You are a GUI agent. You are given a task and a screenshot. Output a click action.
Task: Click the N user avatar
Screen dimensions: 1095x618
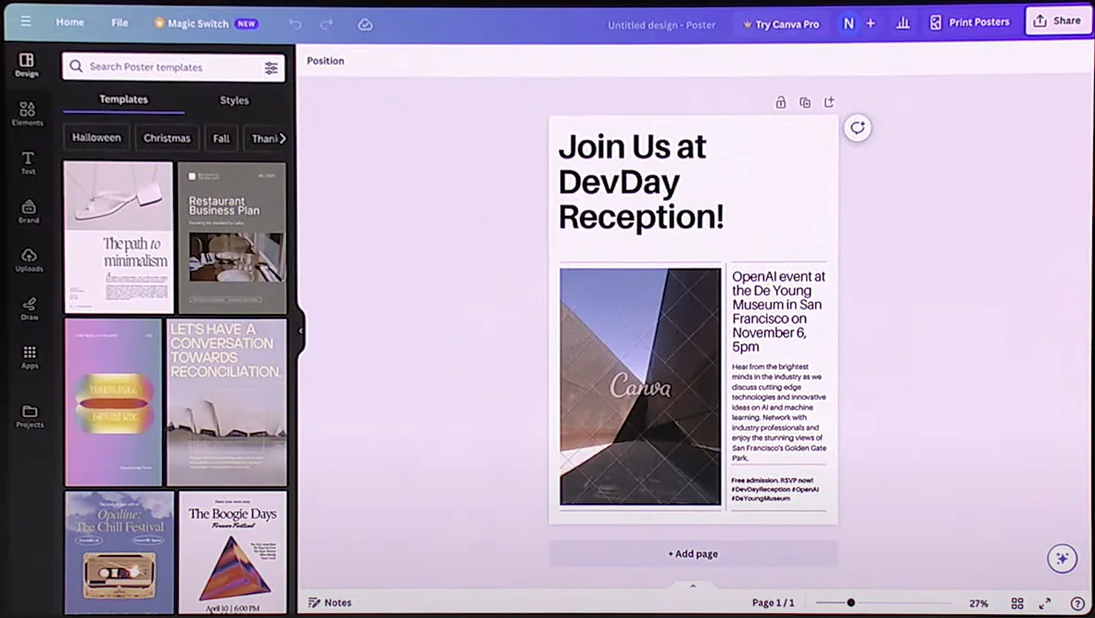pyautogui.click(x=849, y=23)
